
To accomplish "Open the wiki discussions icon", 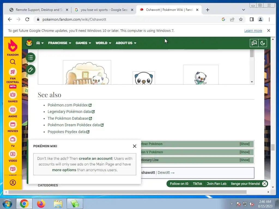I will [x=254, y=43].
